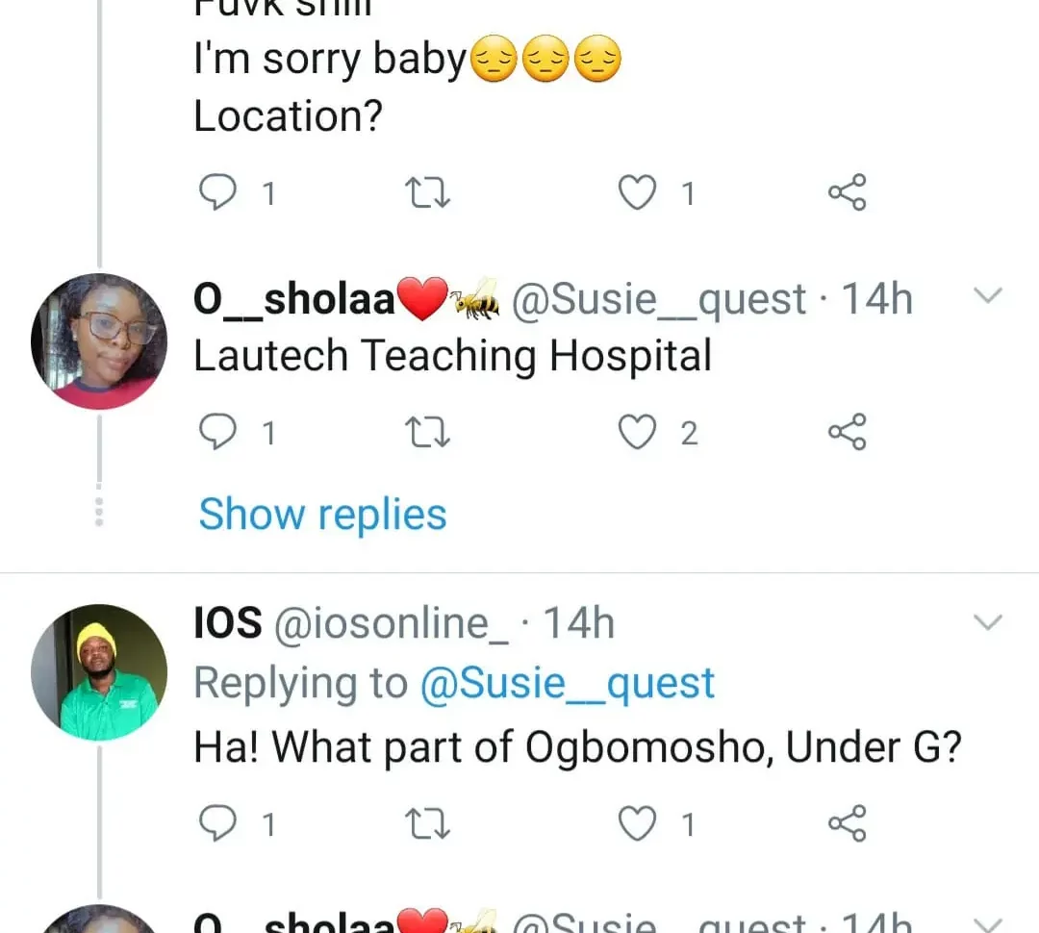Open options chevron on O__sholaa's hospital tweet

[x=988, y=296]
